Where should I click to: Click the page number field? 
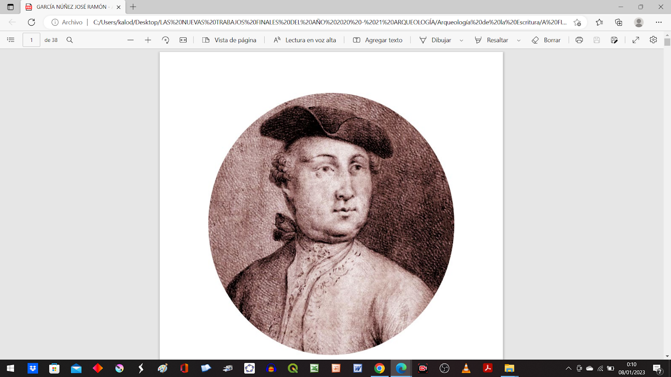(x=31, y=40)
